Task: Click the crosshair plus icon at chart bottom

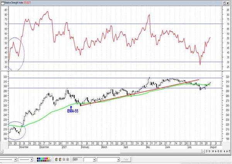Action: (x=216, y=151)
